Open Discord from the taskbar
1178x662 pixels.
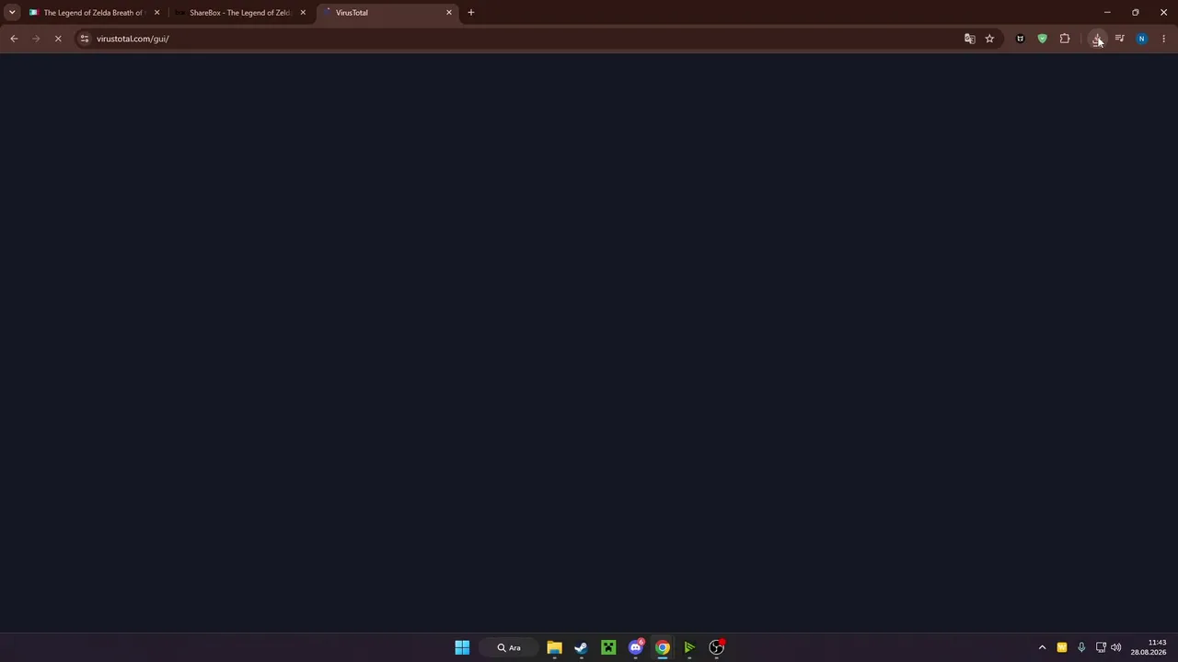[x=635, y=647]
